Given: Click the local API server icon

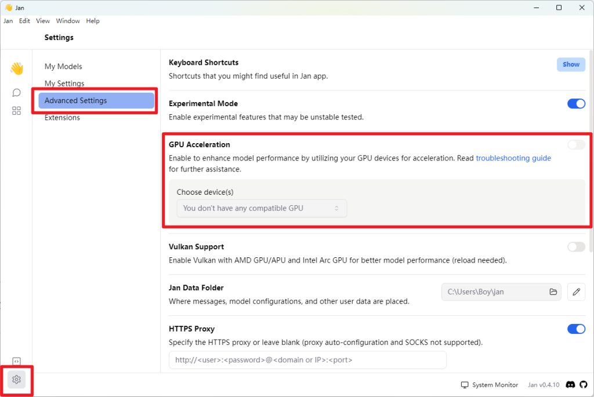Looking at the screenshot, I should click(x=16, y=362).
